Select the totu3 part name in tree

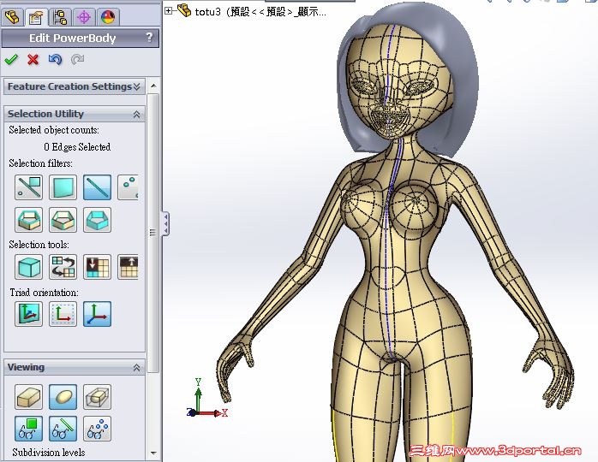[x=260, y=12]
